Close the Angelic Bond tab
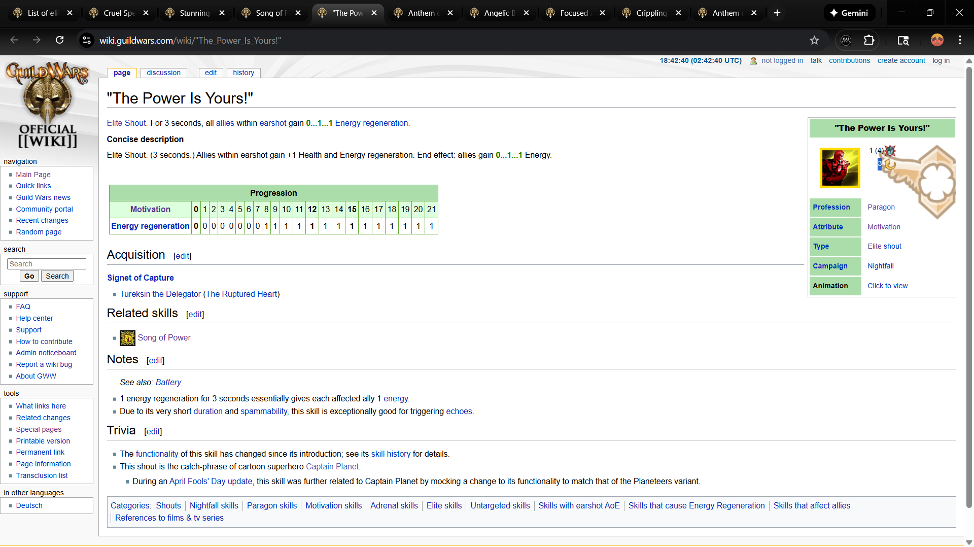 click(527, 13)
